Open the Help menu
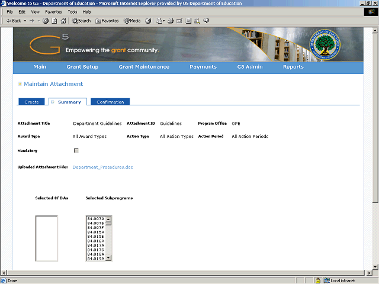This screenshot has height=284, width=379. click(x=86, y=12)
